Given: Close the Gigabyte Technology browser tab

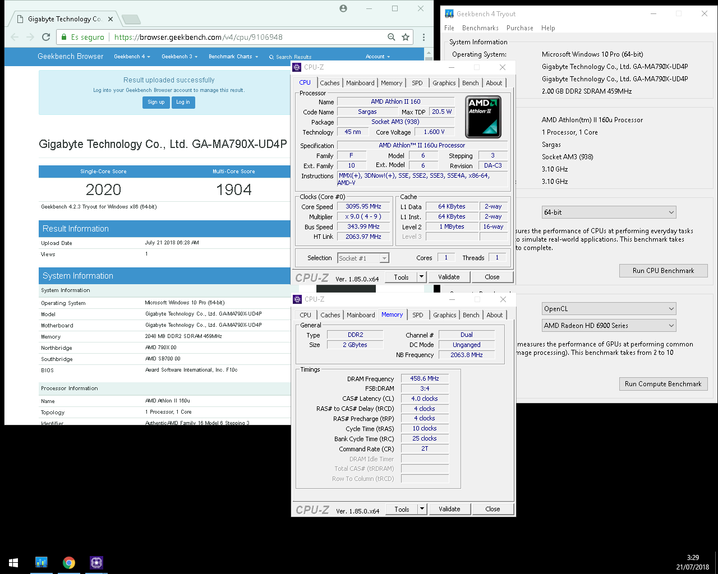Looking at the screenshot, I should click(111, 19).
